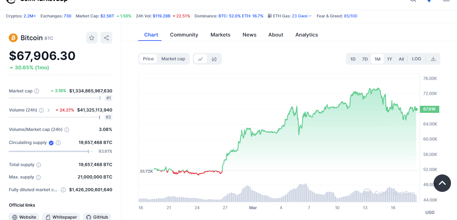The width and height of the screenshot is (457, 220).
Task: Click the green 67.91K price tag on chart
Action: point(430,109)
